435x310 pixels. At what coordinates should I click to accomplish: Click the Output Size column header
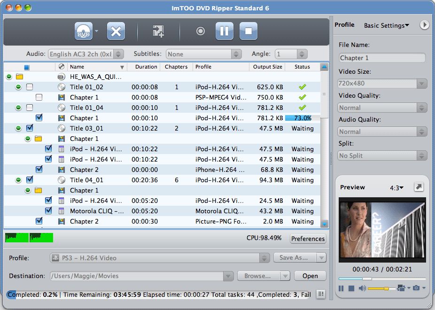point(267,67)
